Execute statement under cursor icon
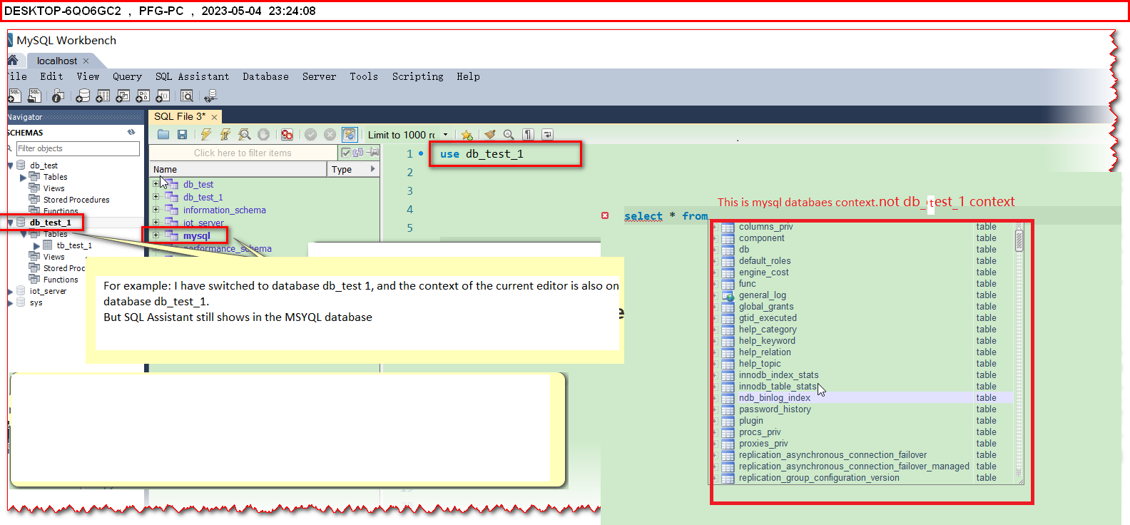Screen dimensions: 1130x525 click(225, 134)
